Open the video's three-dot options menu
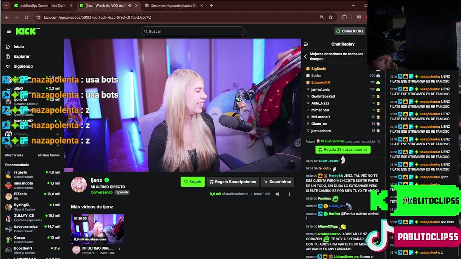 click(289, 194)
